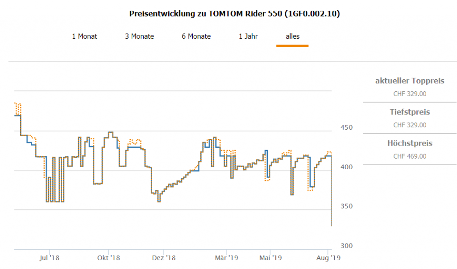Open the '1 Jahr' range tab

[248, 37]
